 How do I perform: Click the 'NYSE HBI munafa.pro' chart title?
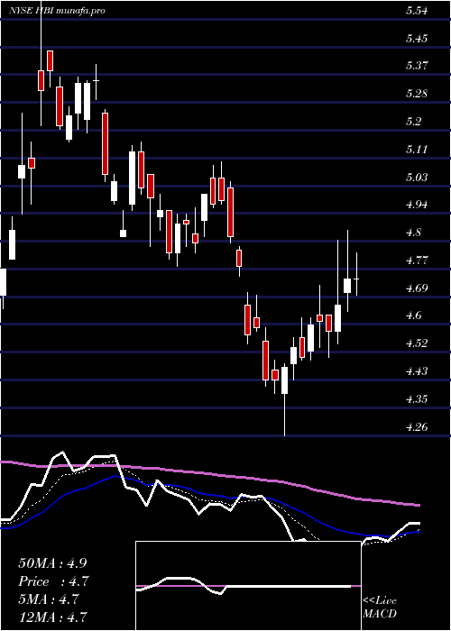click(x=57, y=11)
